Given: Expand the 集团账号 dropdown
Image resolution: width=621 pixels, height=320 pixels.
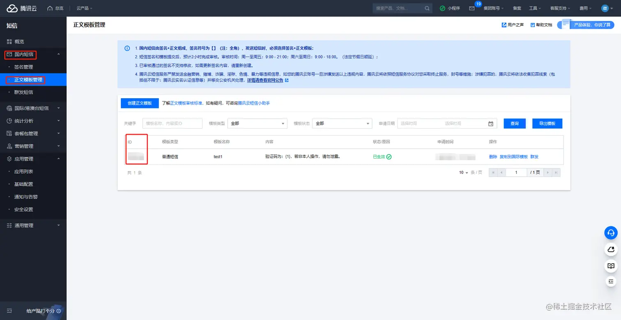Looking at the screenshot, I should [x=494, y=8].
